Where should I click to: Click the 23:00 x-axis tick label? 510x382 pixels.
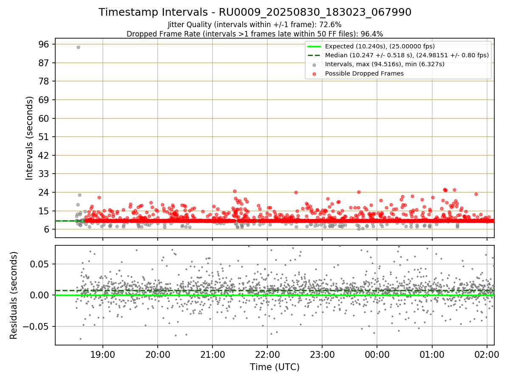(322, 354)
